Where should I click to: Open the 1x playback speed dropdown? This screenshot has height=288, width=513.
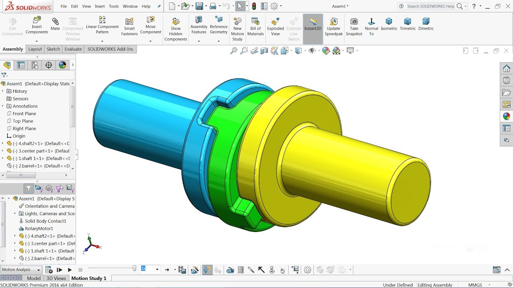coord(157,270)
